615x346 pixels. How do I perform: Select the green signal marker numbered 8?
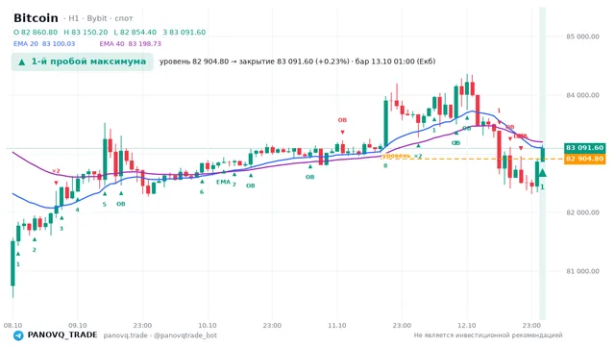(x=385, y=166)
